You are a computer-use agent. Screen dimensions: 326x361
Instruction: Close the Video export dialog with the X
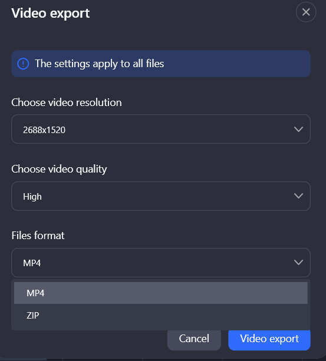point(306,12)
